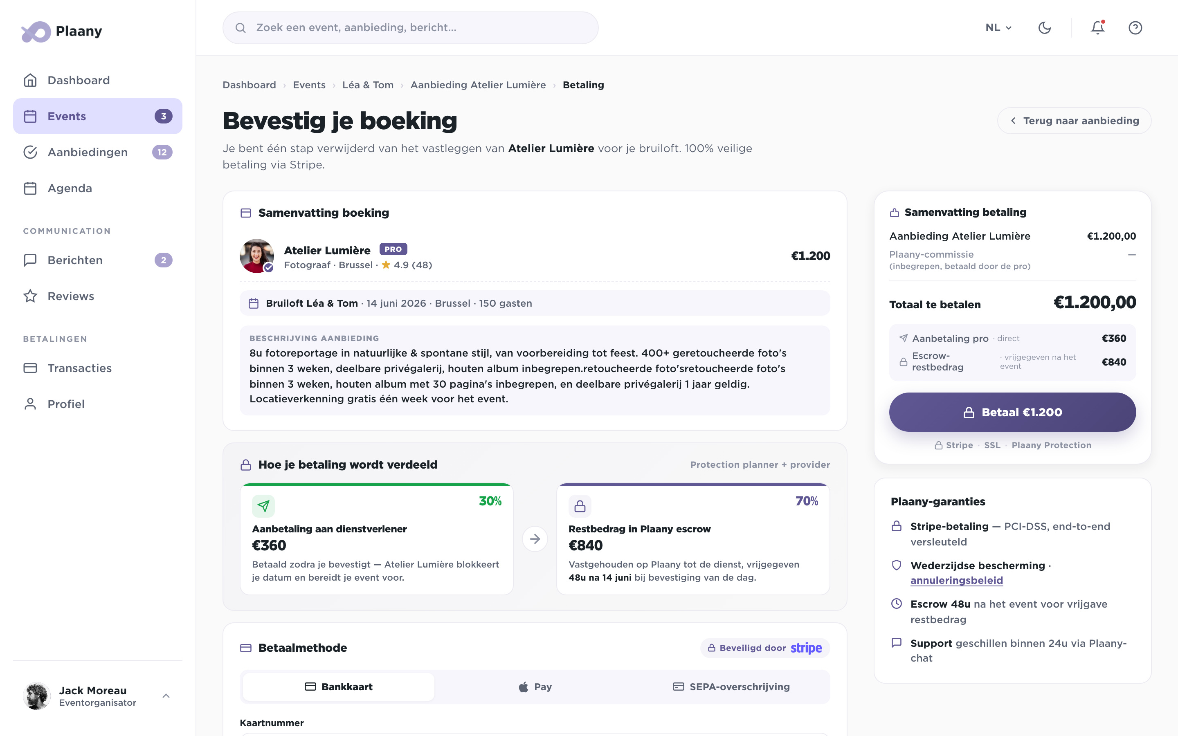Click the 70% purple progress bar

click(x=693, y=485)
